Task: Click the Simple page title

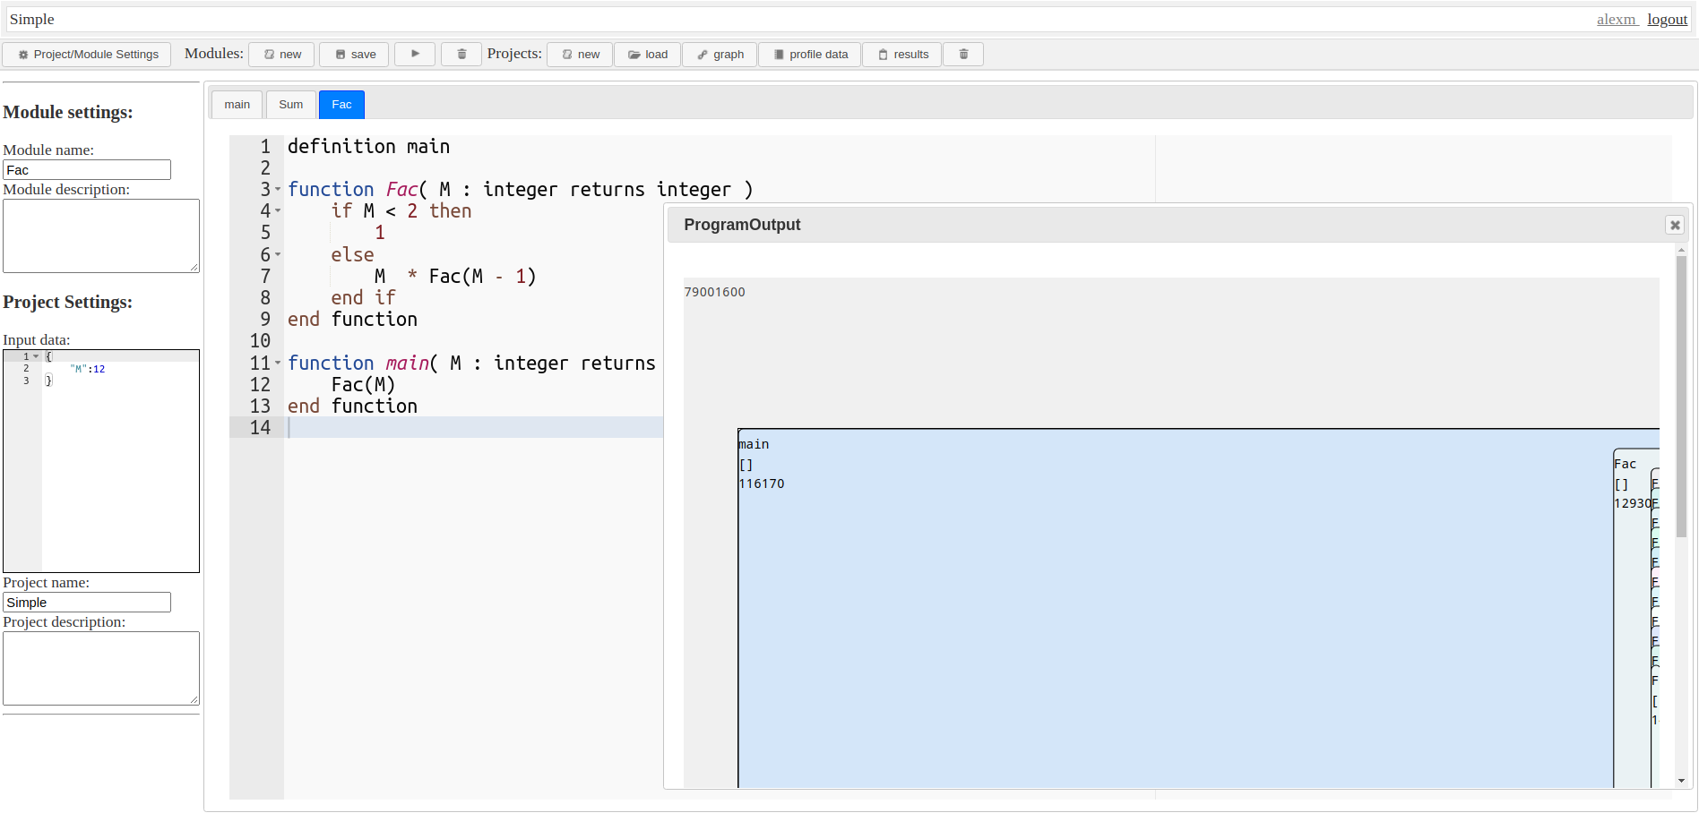Action: pyautogui.click(x=32, y=19)
